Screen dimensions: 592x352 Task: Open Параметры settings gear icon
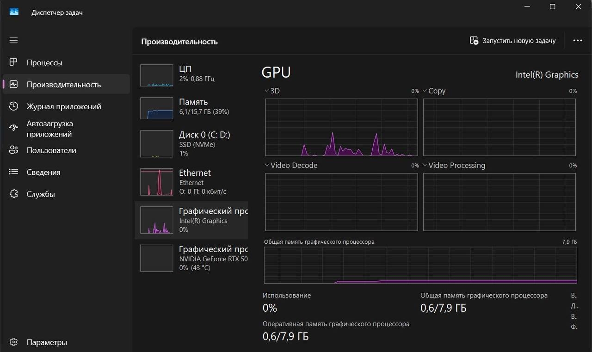coord(13,342)
